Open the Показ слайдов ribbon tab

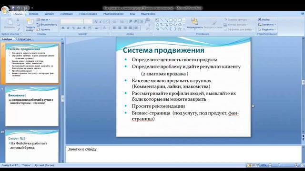click(88, 14)
